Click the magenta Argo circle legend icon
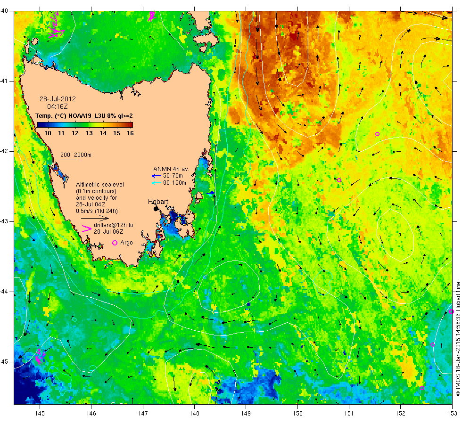 pos(115,243)
